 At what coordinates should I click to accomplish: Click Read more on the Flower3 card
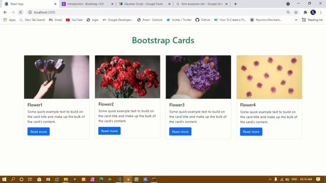tap(180, 132)
